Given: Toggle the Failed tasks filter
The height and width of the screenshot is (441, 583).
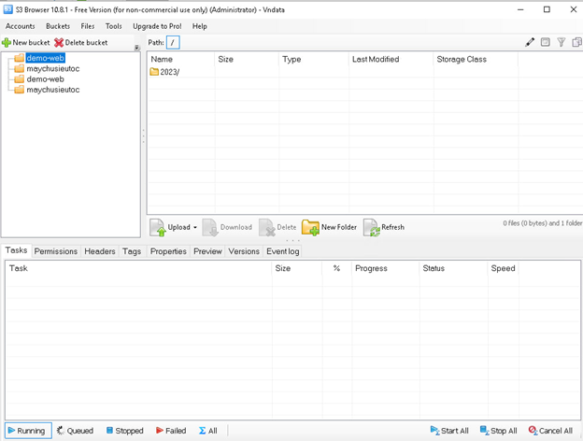Looking at the screenshot, I should [171, 431].
